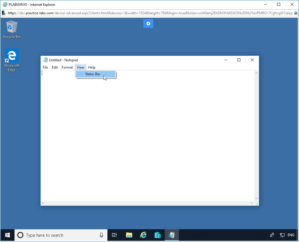Select the Microsoft Edge desktop shortcut
The image size is (299, 242).
[12, 60]
